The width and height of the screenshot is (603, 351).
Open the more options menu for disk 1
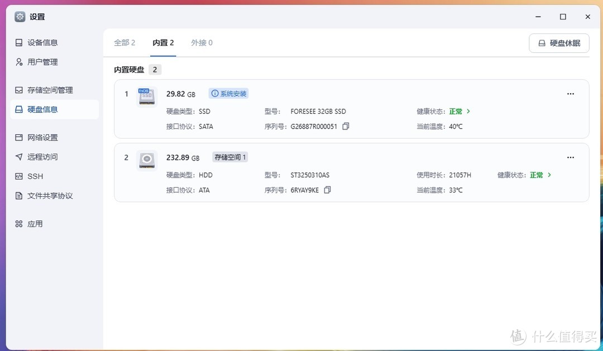pos(570,94)
